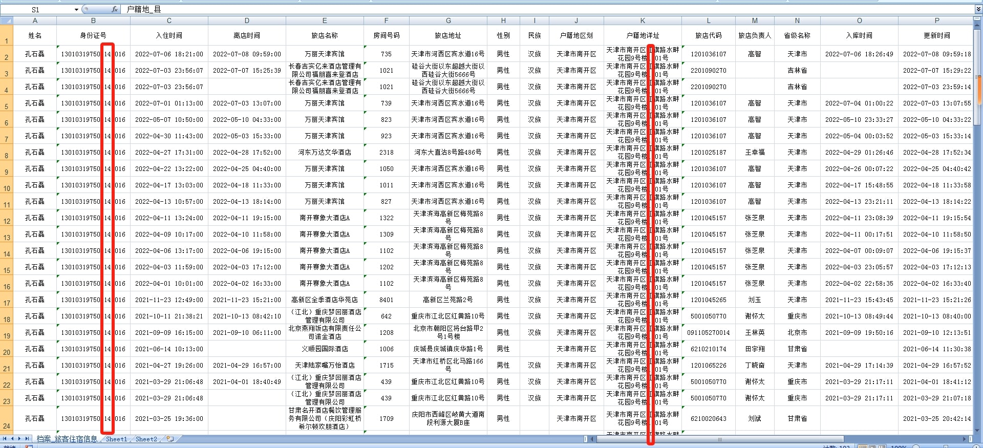The image size is (983, 448).
Task: Click the formula bar showing 户籍地_县
Action: click(512, 9)
